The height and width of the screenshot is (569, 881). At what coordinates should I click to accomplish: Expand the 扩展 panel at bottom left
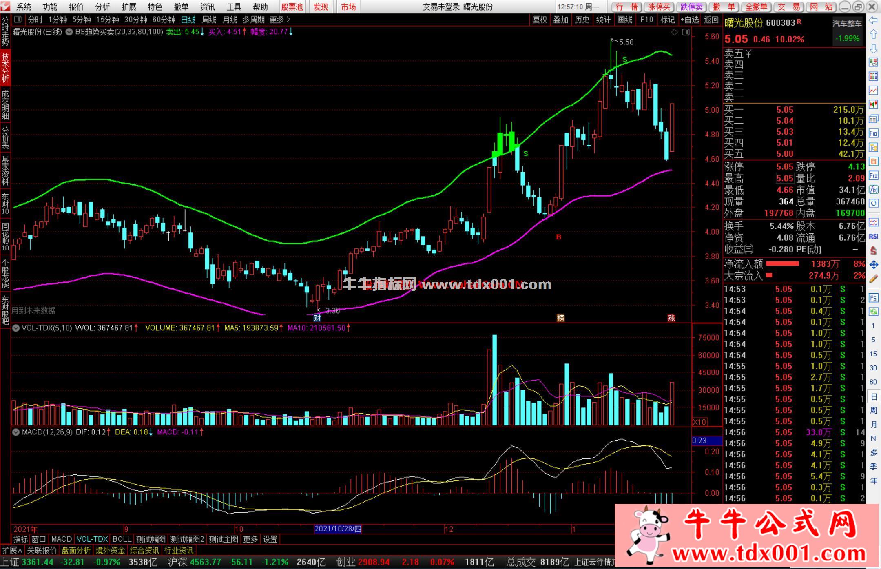12,550
